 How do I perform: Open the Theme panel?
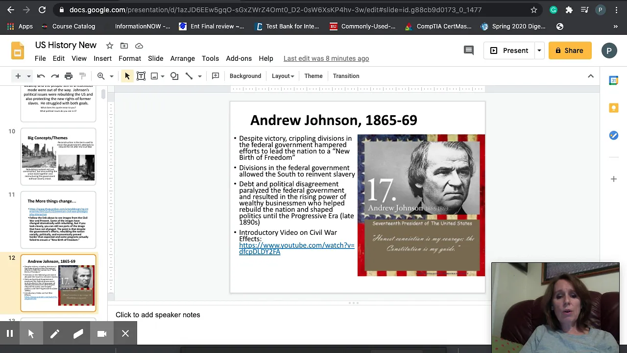click(313, 76)
